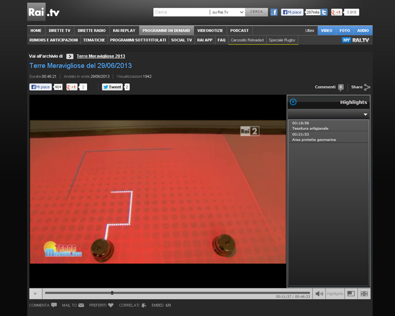This screenshot has width=395, height=316.
Task: Toggle the Highlights button in the player bar
Action: coord(335,294)
